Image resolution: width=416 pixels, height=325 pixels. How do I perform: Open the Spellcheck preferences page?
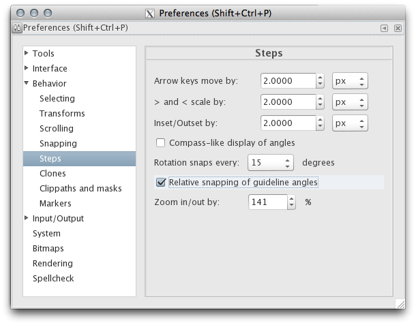coord(53,279)
